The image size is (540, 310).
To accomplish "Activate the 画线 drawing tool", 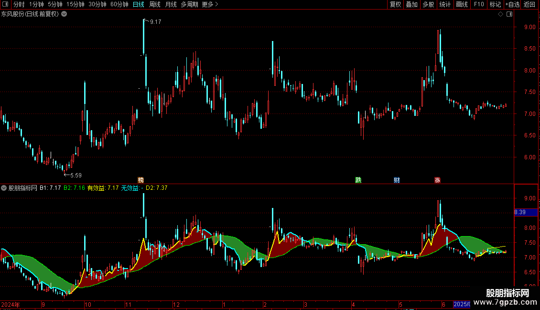I will (x=462, y=4).
